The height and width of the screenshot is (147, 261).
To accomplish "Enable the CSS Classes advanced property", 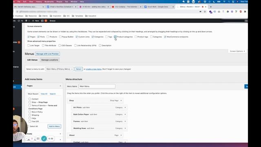I will tap(60, 45).
